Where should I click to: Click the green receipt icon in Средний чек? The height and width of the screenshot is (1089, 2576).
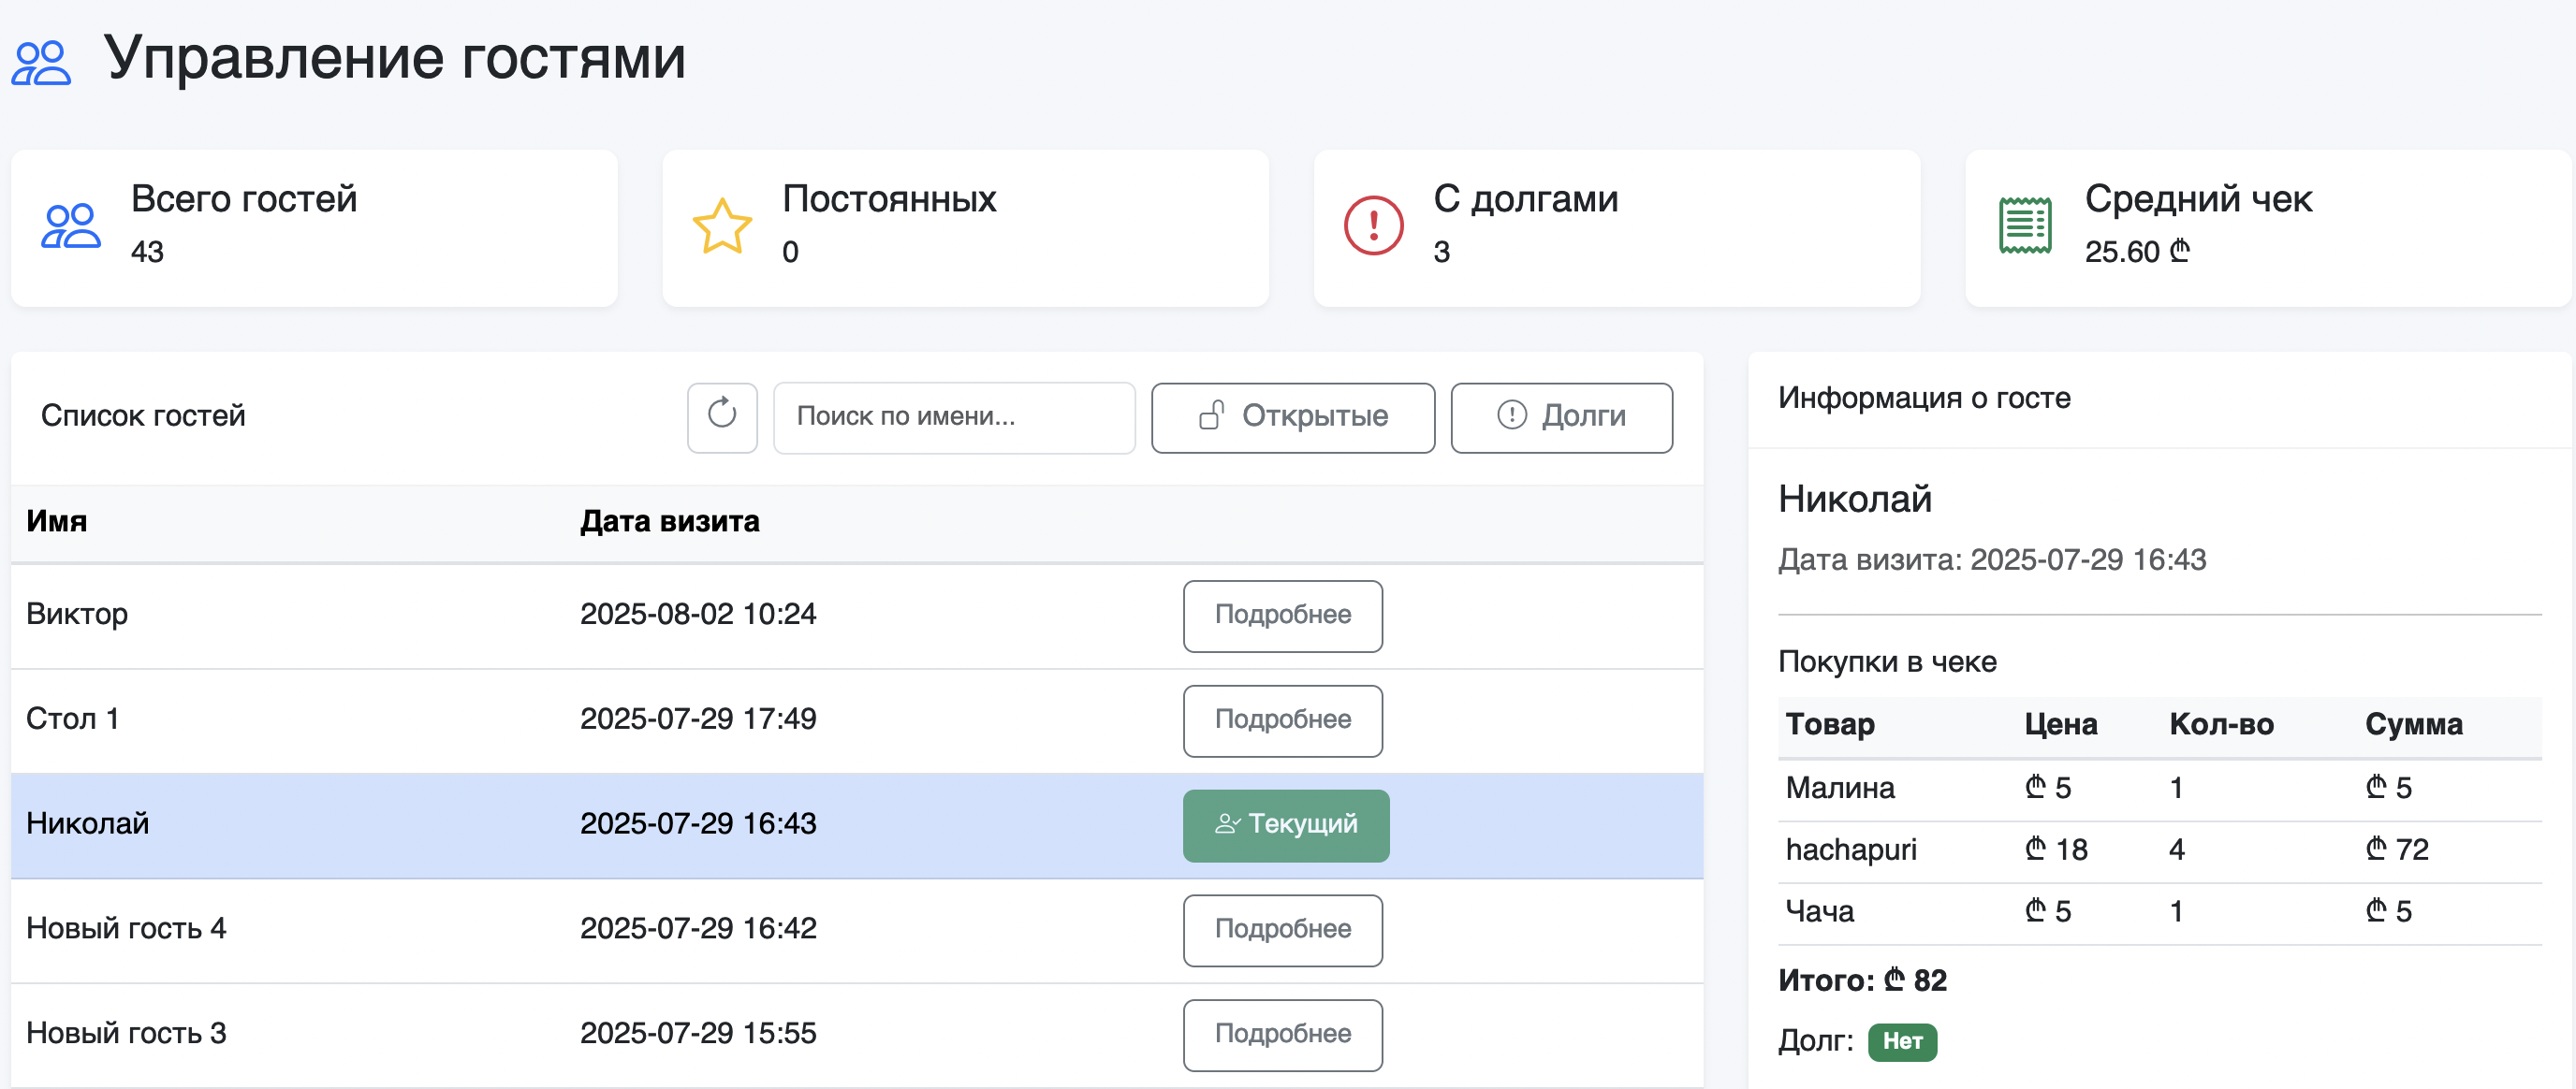[x=2024, y=226]
